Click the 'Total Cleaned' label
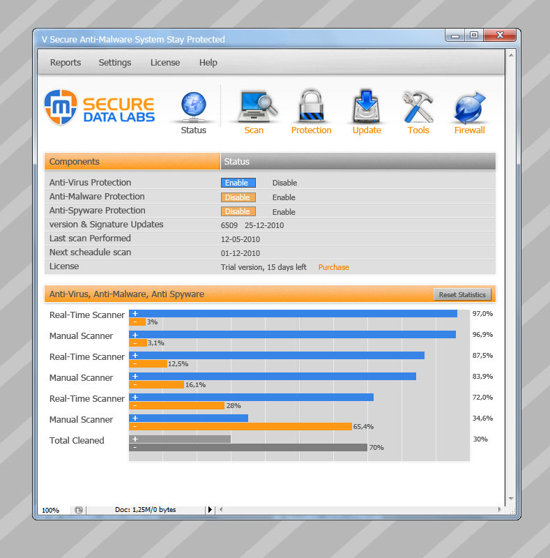 pyautogui.click(x=77, y=440)
